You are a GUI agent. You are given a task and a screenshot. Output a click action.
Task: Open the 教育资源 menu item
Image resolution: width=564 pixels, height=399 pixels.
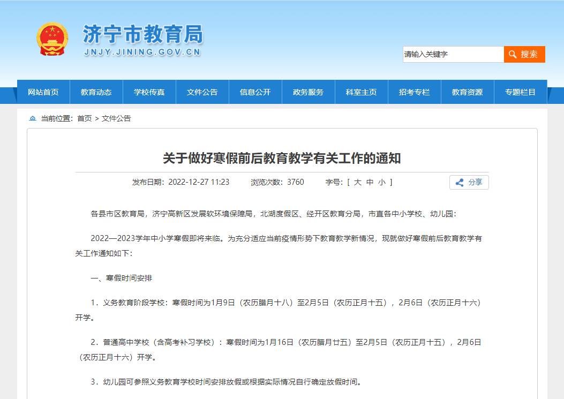coord(467,92)
